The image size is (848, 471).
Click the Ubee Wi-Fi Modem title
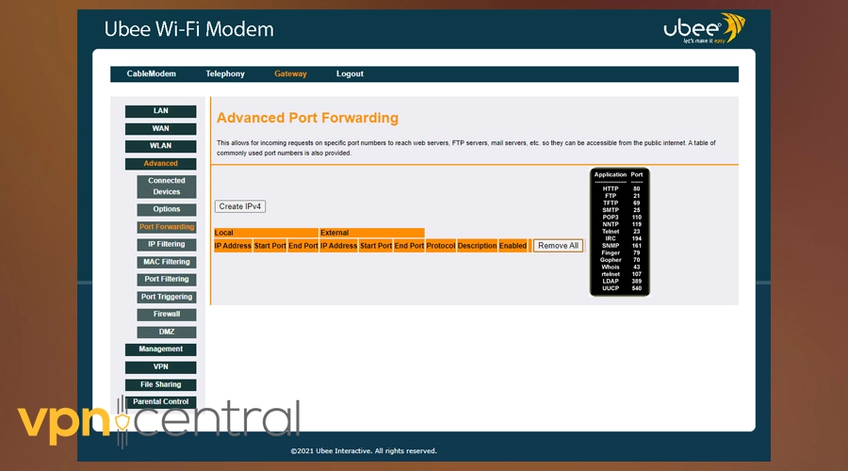(188, 29)
